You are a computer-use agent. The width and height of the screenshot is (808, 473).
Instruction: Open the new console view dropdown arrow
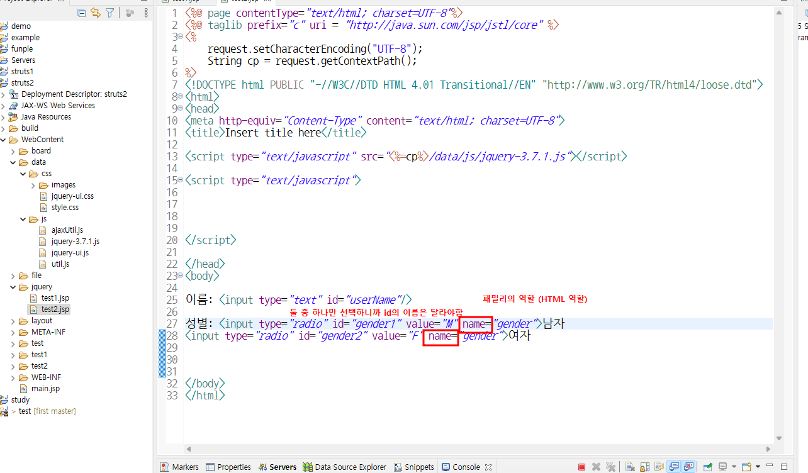[x=758, y=467]
